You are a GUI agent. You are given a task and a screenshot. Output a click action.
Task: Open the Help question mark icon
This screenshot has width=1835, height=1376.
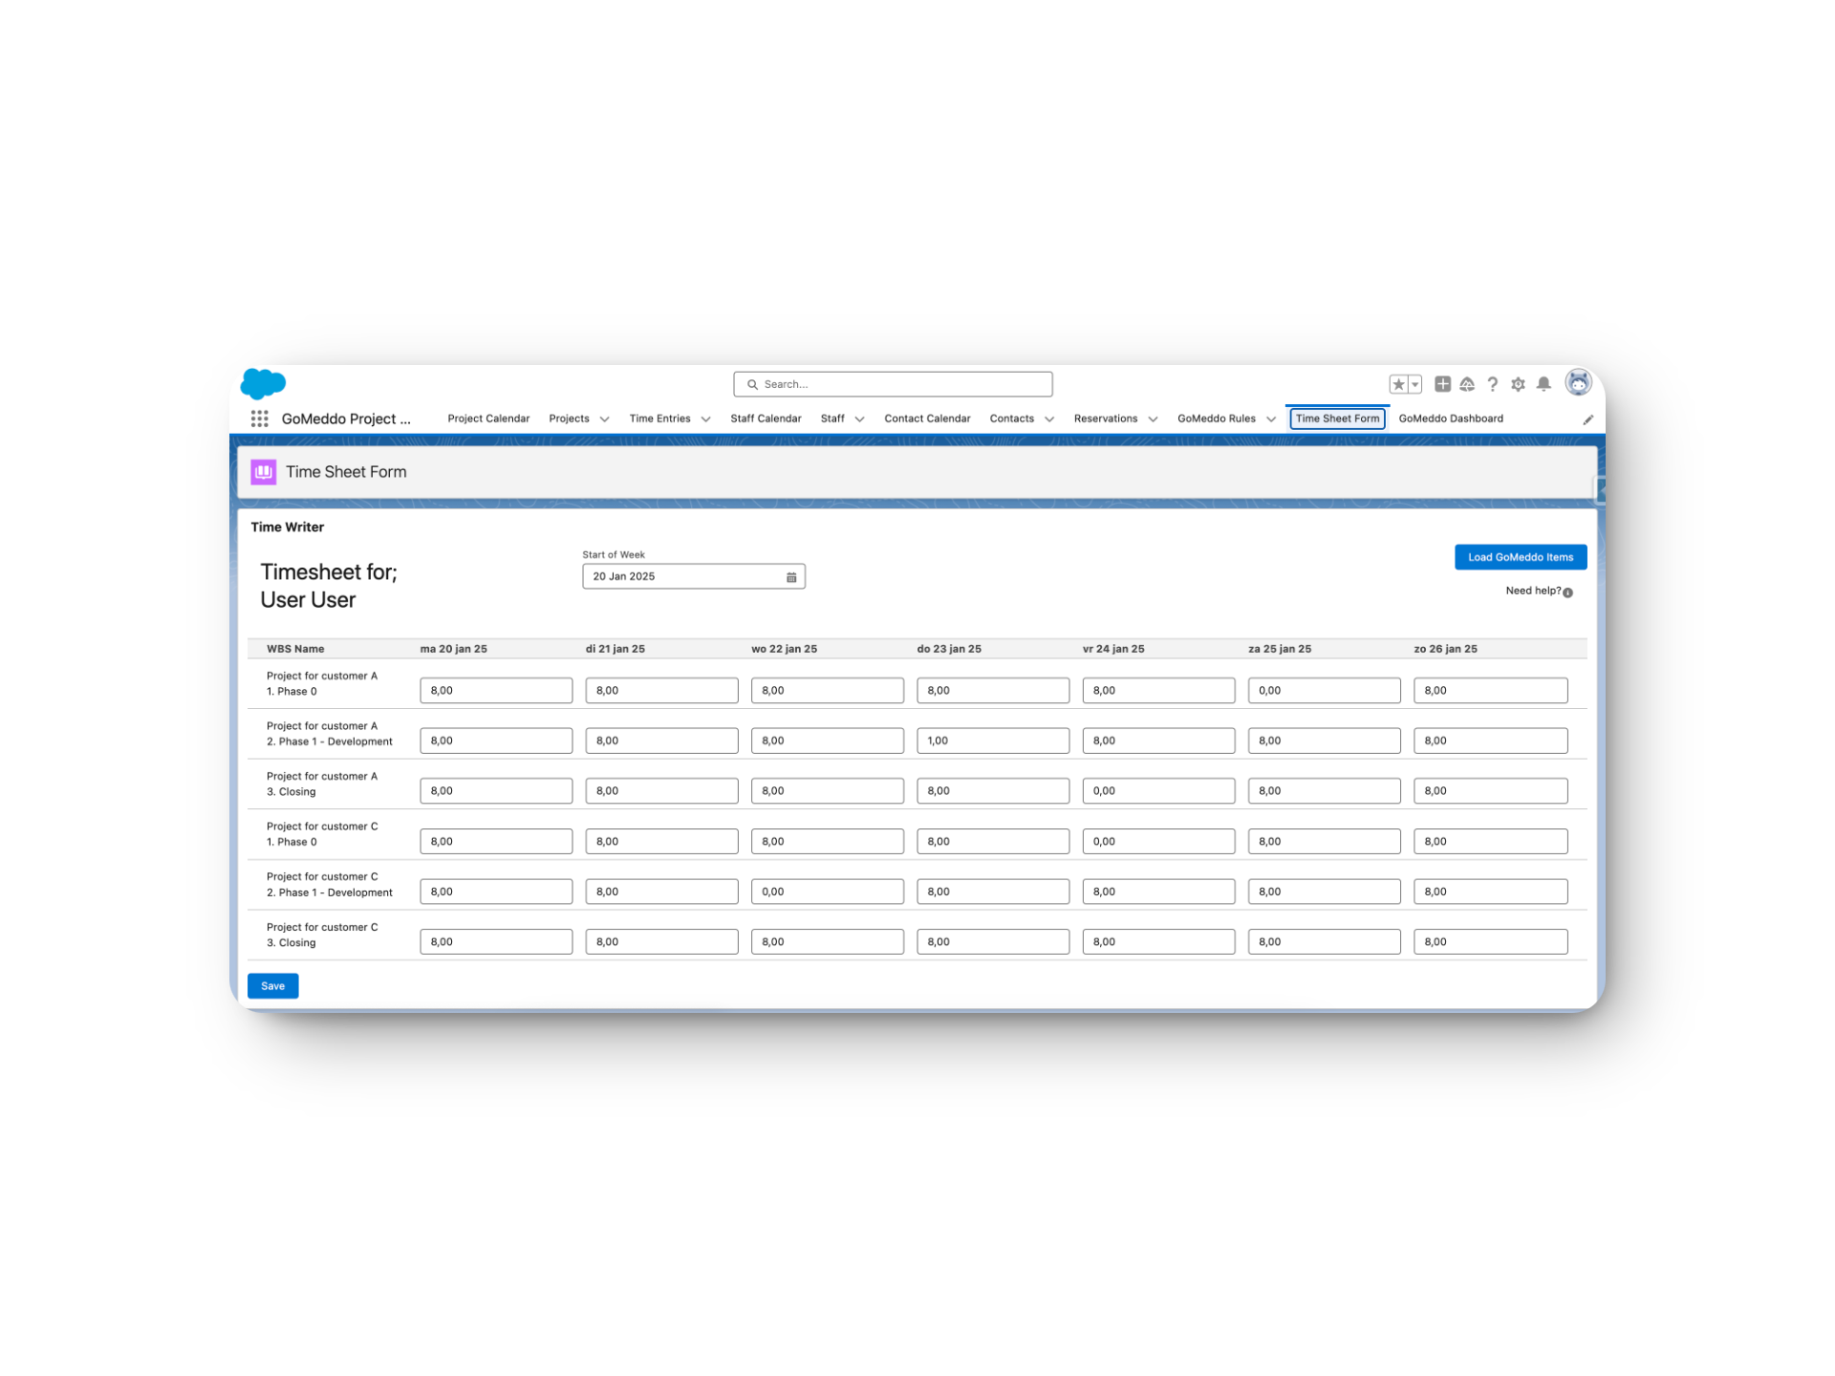click(1492, 384)
